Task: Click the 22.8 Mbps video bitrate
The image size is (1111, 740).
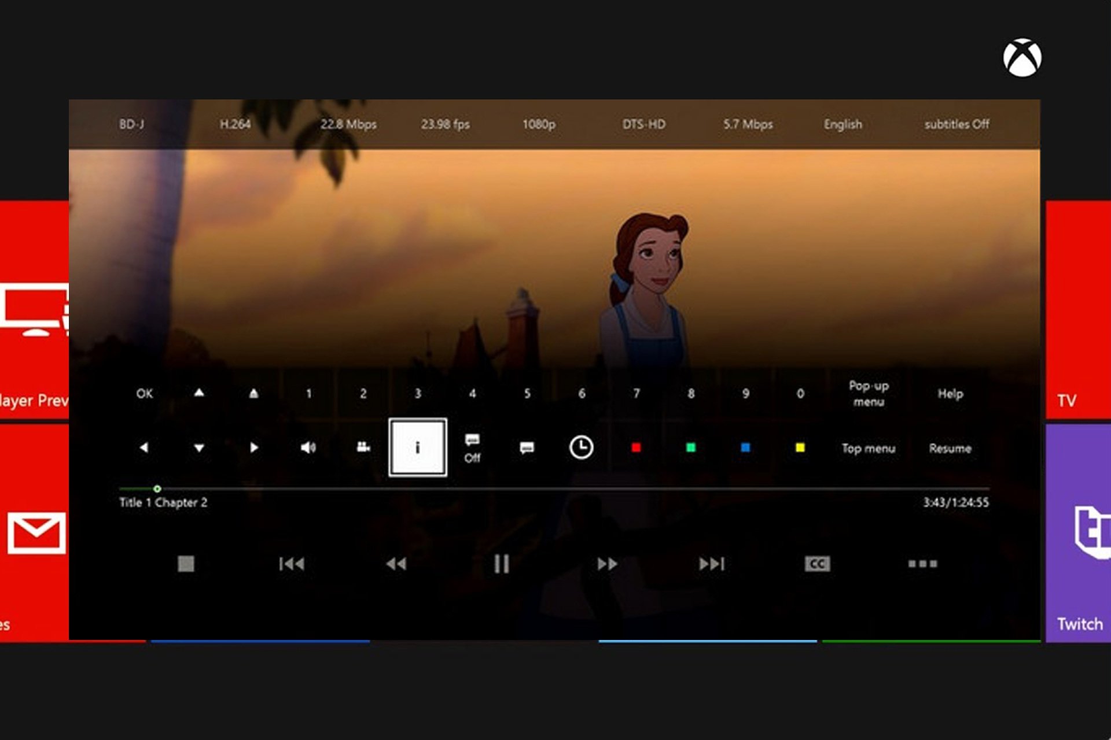Action: pyautogui.click(x=348, y=124)
